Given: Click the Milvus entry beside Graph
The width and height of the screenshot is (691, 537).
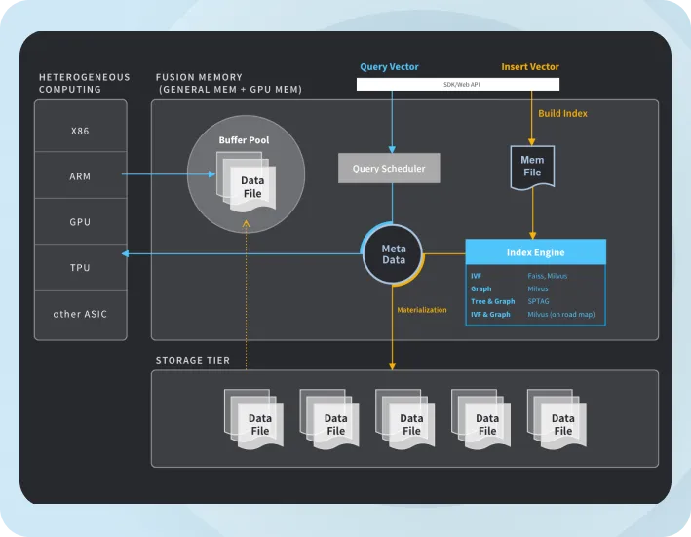Looking at the screenshot, I should 538,289.
